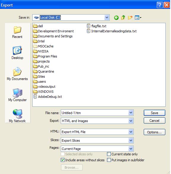Expand the HTML option dropdown
Screen dimensions: 171x174
point(131,132)
